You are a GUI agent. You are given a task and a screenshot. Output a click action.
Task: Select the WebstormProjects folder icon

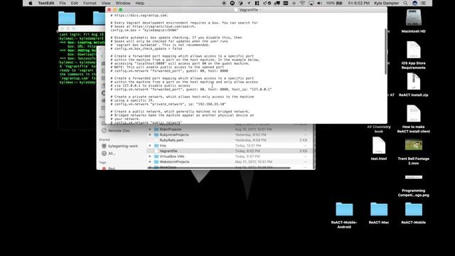click(x=156, y=161)
